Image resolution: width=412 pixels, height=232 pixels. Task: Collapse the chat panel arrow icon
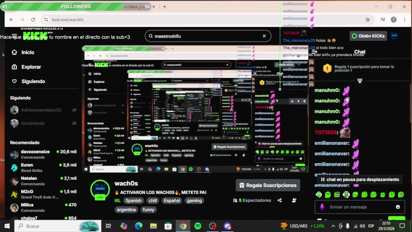coord(314,52)
